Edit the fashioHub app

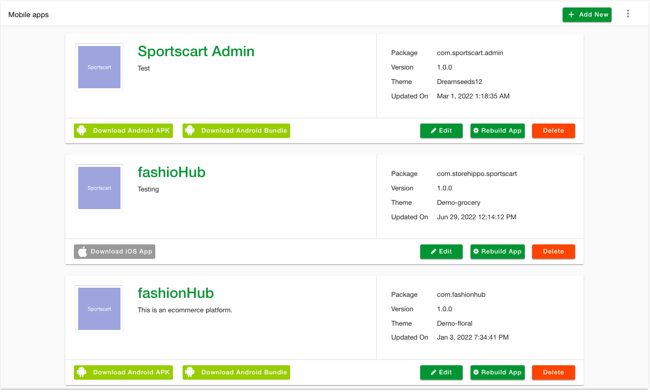click(x=441, y=251)
